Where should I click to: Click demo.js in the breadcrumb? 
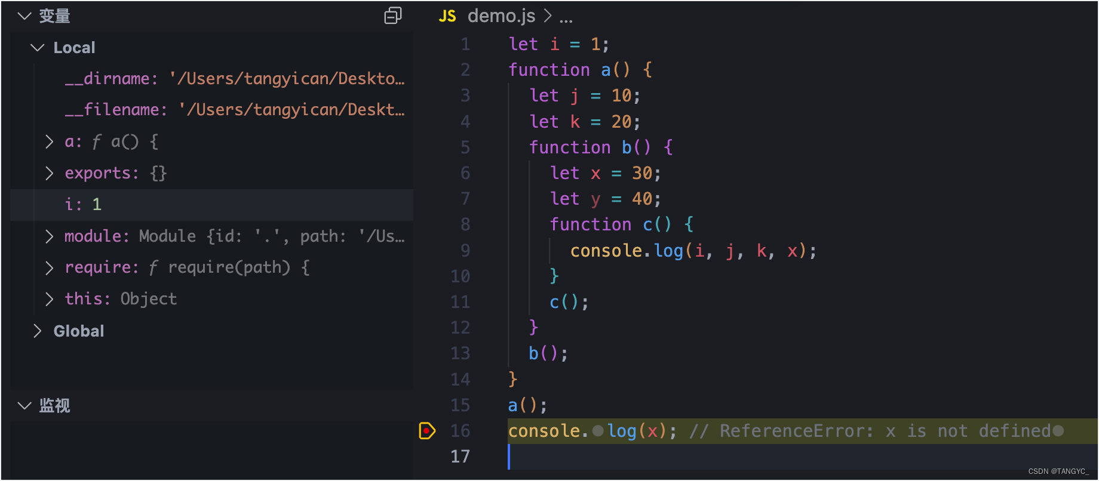501,16
